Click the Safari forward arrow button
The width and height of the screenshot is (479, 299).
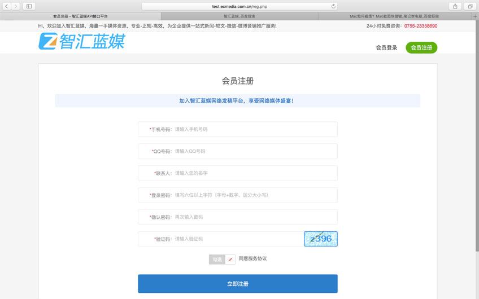16,6
